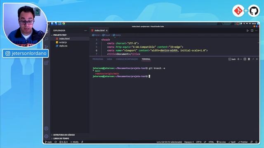Viewport: 264px width, 148px height.
Task: Switch to the Console de Depuração tab
Action: coord(127,59)
